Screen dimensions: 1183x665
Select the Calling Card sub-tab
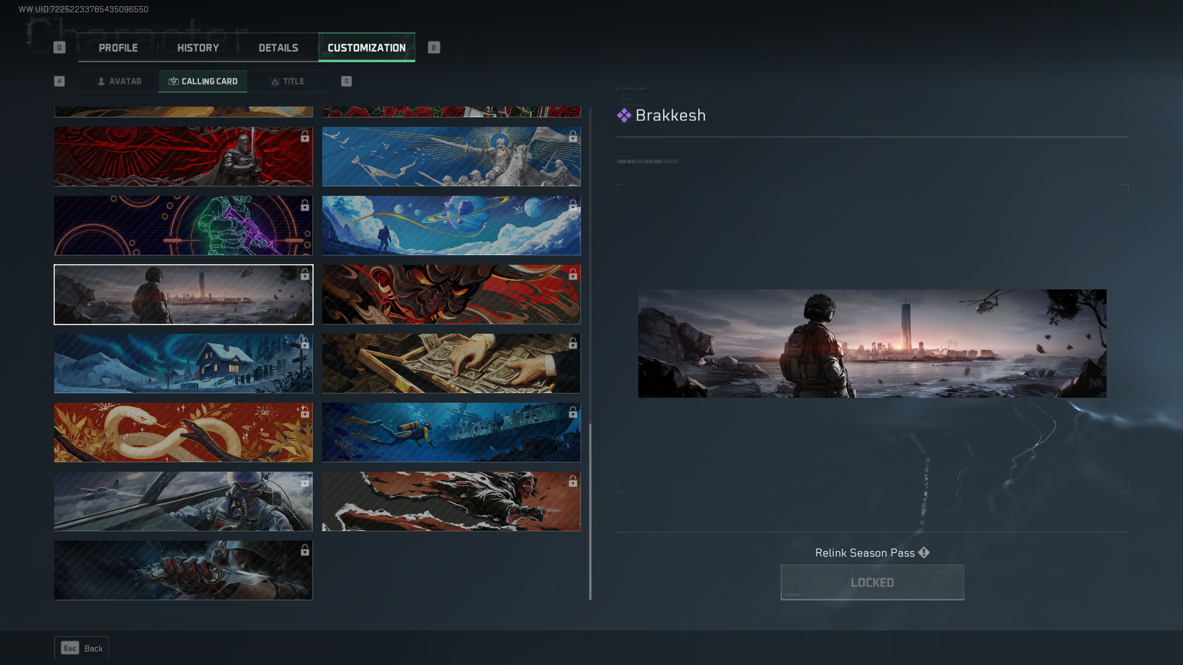pos(203,81)
